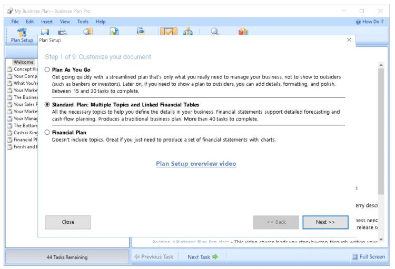Click the red books resources icon
This screenshot has height=269, width=395.
coord(243,31)
